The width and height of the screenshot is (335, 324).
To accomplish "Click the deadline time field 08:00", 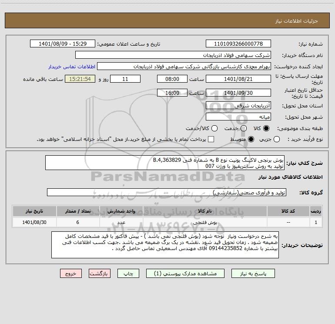I will tap(172, 79).
